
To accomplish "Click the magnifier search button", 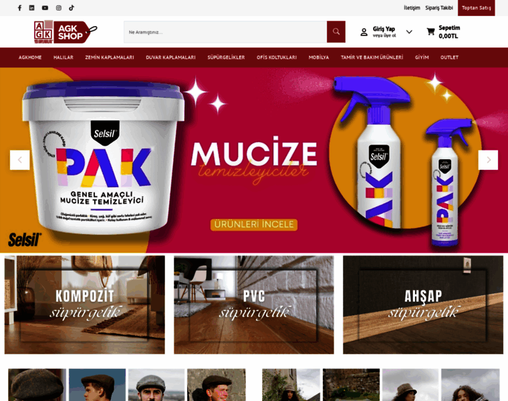I will tap(336, 31).
